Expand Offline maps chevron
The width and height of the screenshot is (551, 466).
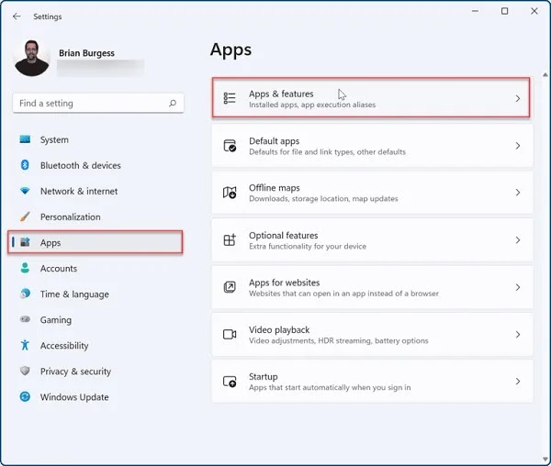click(x=518, y=193)
